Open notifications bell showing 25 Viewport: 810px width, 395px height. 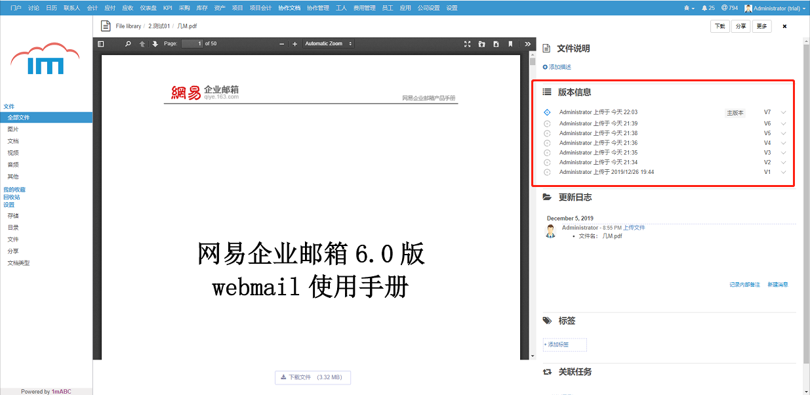coord(708,8)
